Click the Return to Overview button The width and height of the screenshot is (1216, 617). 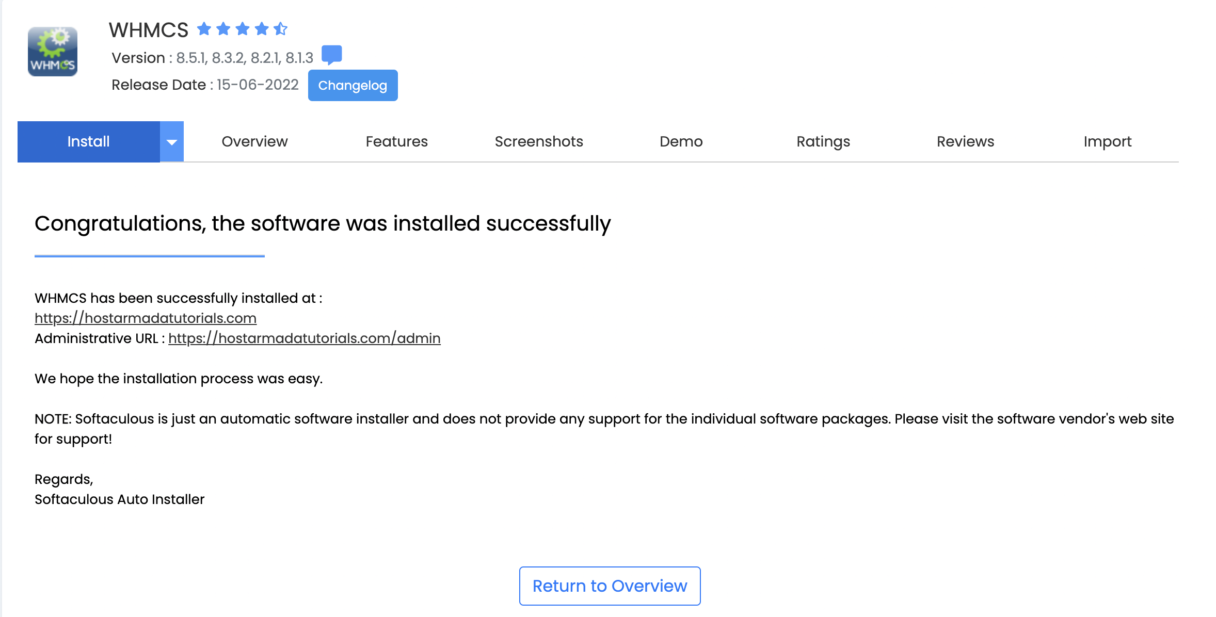(609, 586)
